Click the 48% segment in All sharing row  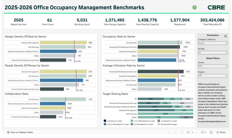[x=151, y=99]
